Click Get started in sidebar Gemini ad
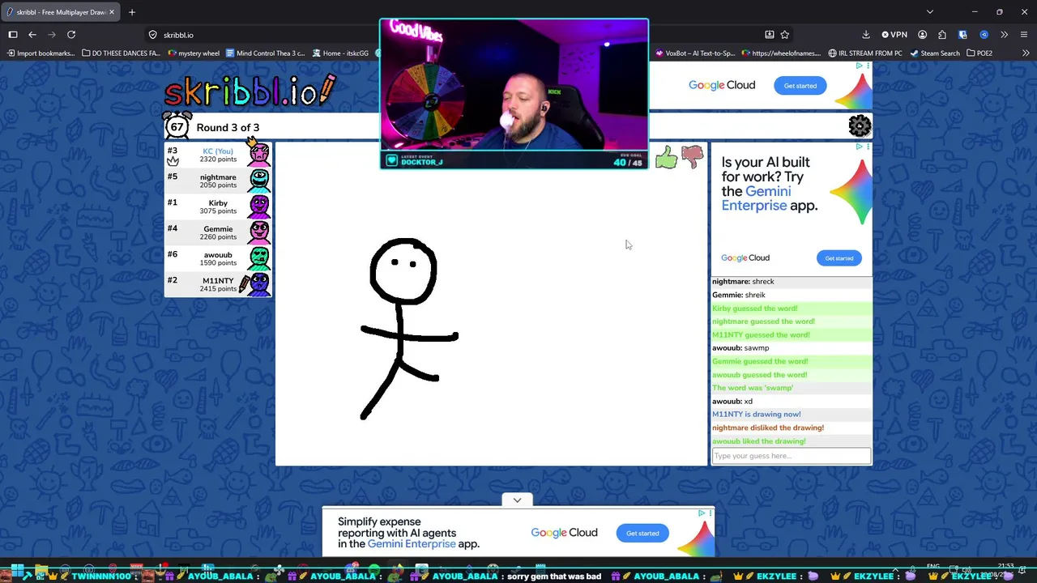The width and height of the screenshot is (1037, 583). 839,258
